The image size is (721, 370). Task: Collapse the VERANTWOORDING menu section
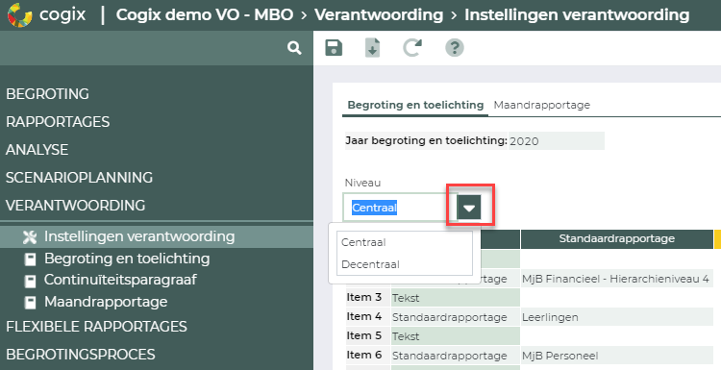[75, 205]
